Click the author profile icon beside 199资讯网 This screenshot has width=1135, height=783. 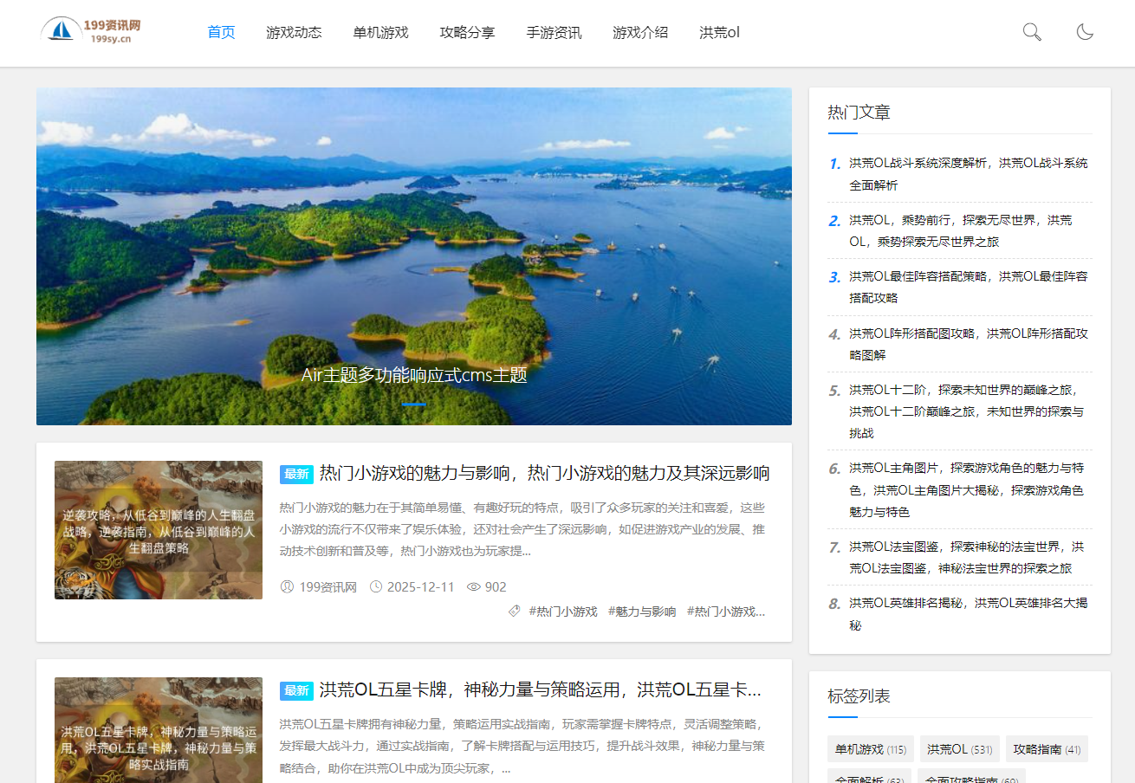286,586
